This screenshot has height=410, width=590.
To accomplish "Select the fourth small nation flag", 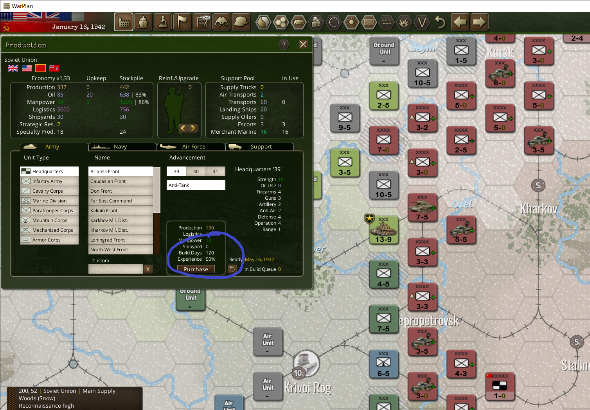I will point(54,68).
